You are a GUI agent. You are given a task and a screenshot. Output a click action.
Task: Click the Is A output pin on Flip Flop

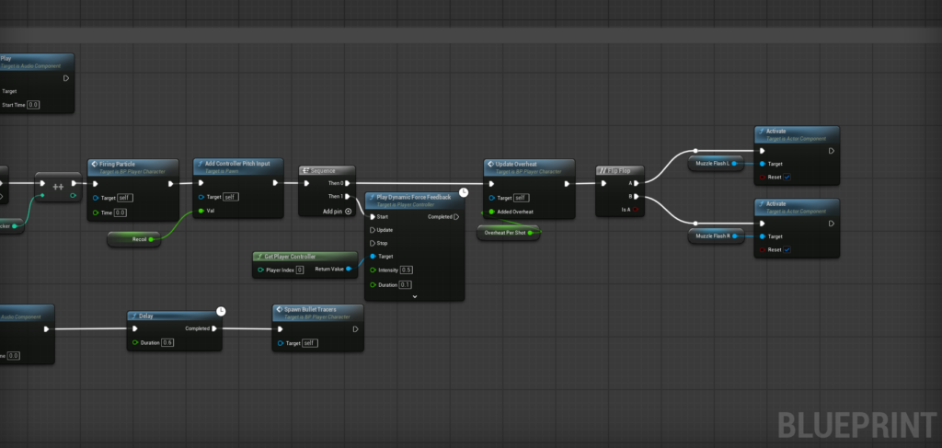[x=634, y=210]
